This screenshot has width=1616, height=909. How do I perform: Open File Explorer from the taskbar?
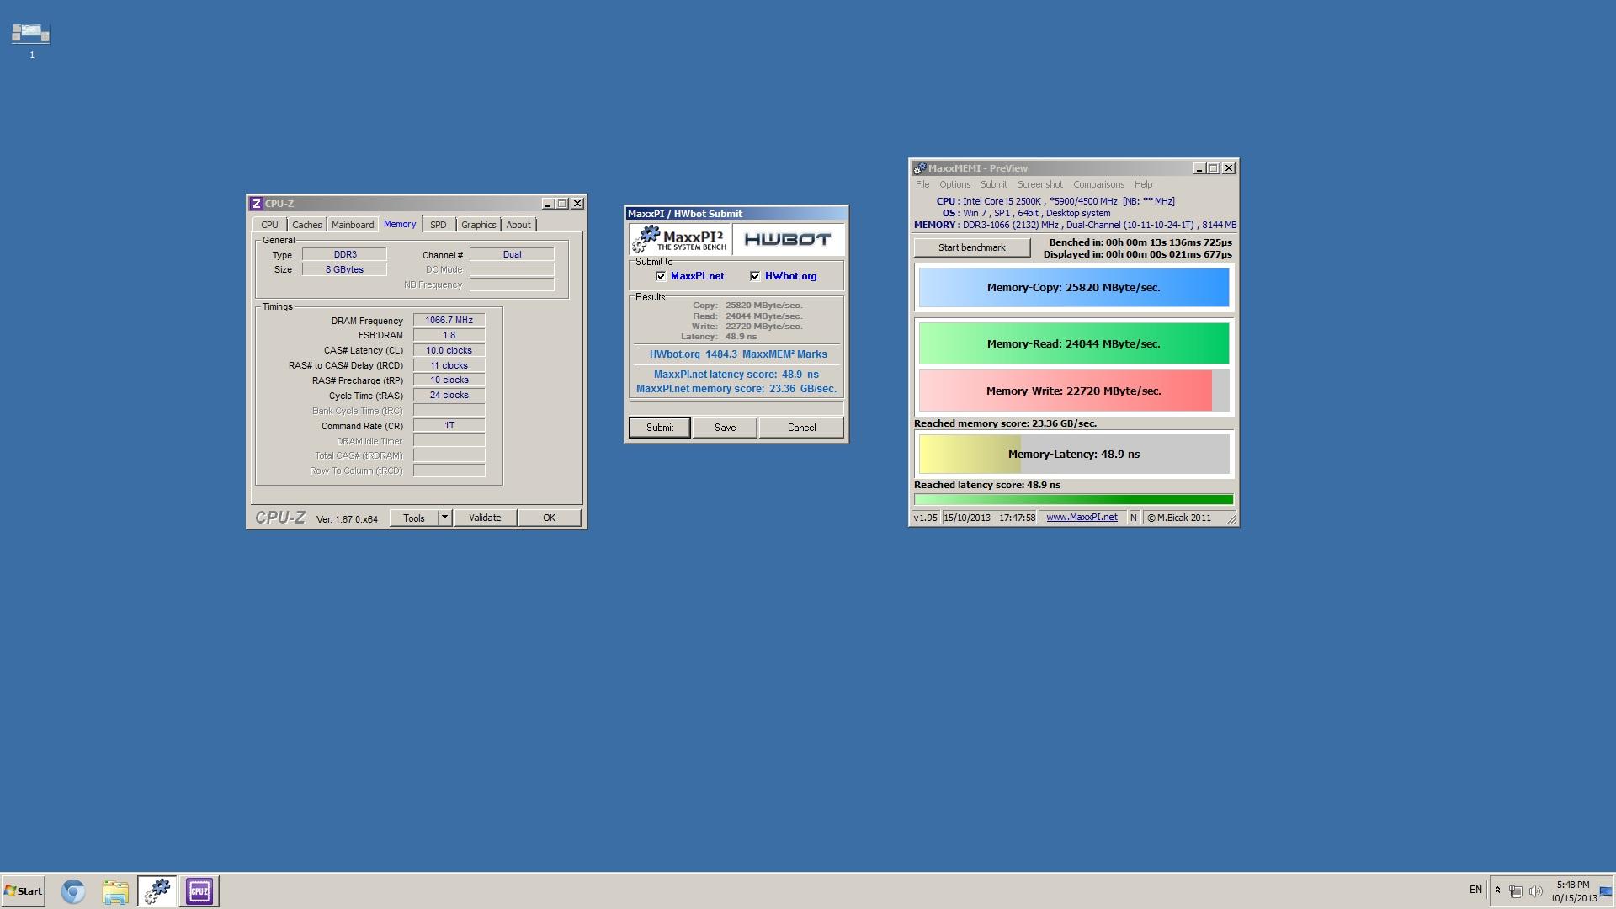pos(115,891)
